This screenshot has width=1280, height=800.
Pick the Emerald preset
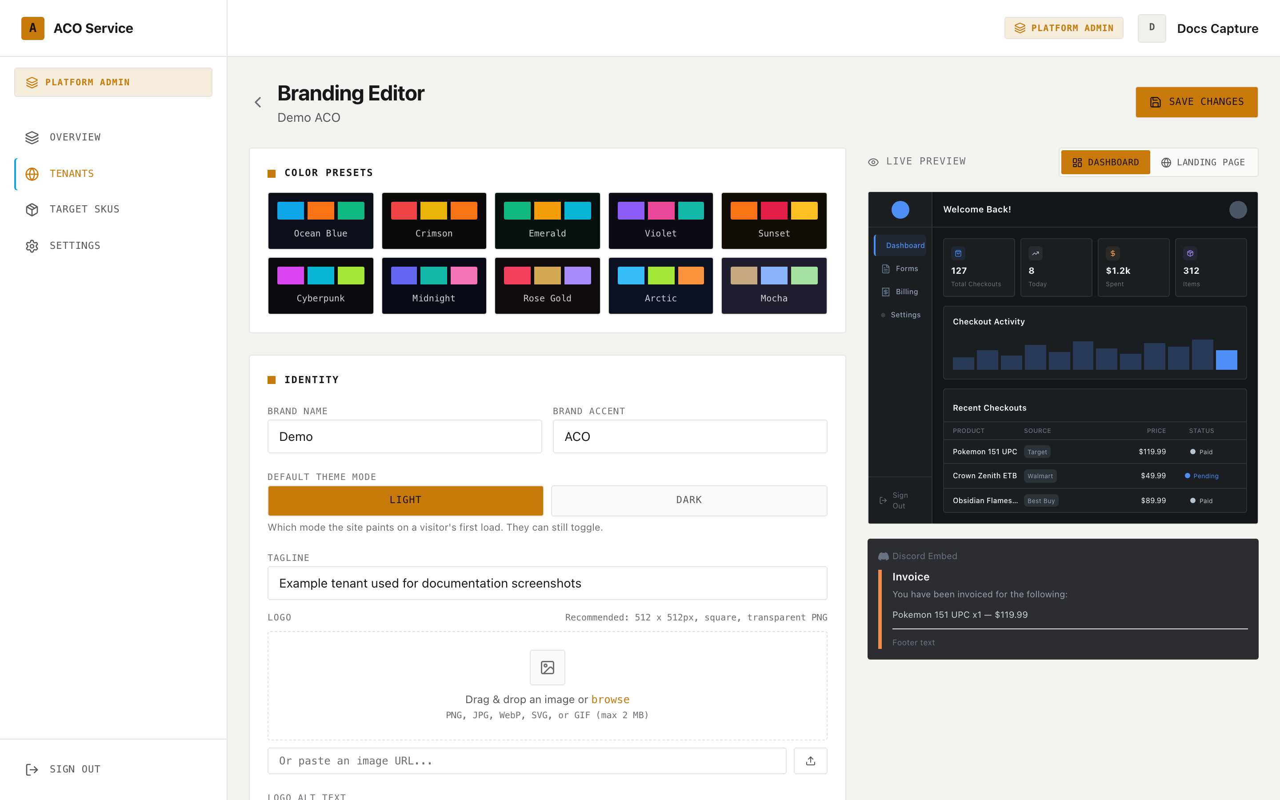tap(548, 220)
